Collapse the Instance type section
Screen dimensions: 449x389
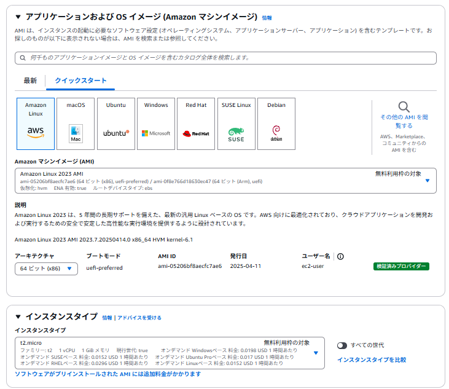click(18, 316)
